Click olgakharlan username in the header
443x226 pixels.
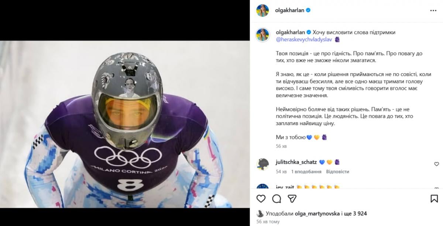pyautogui.click(x=289, y=11)
